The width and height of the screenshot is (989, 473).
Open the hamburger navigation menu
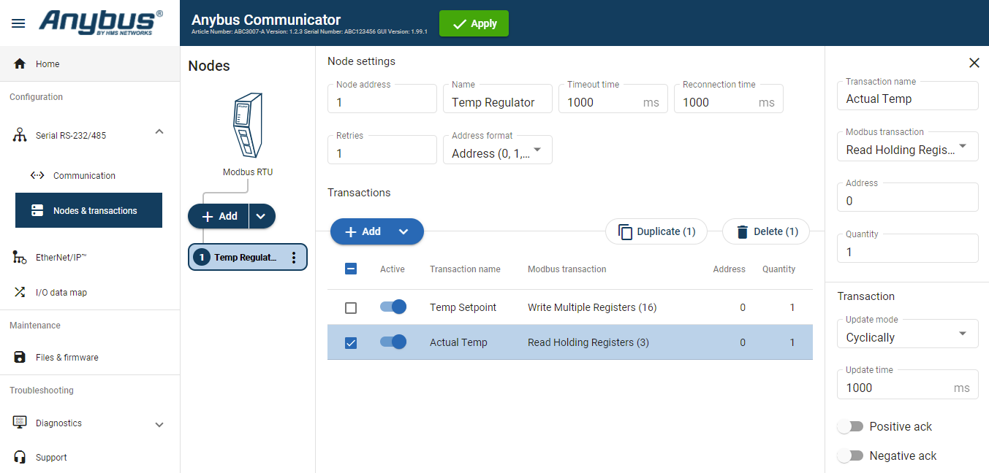coord(18,23)
